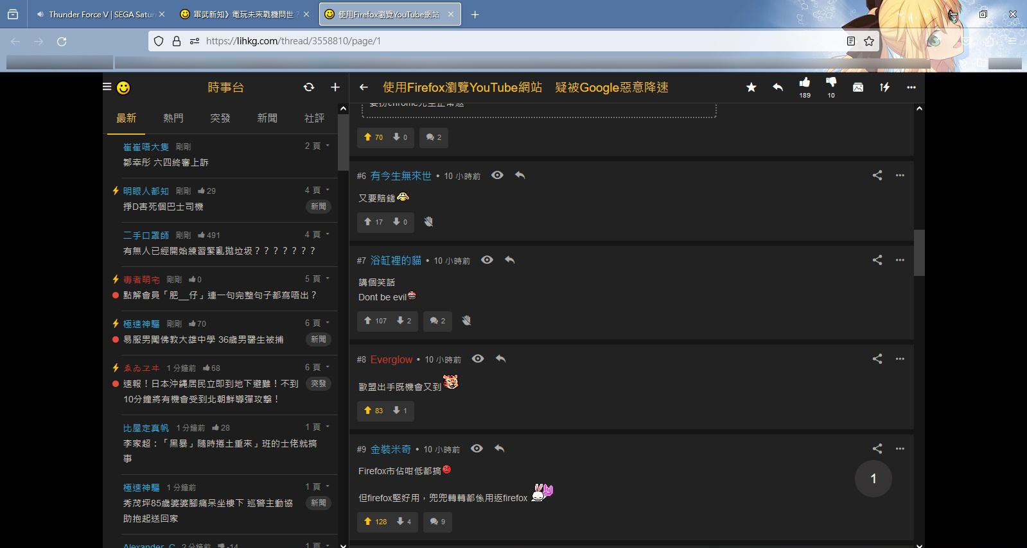Open more options for post #7
1027x548 pixels.
[x=900, y=260]
